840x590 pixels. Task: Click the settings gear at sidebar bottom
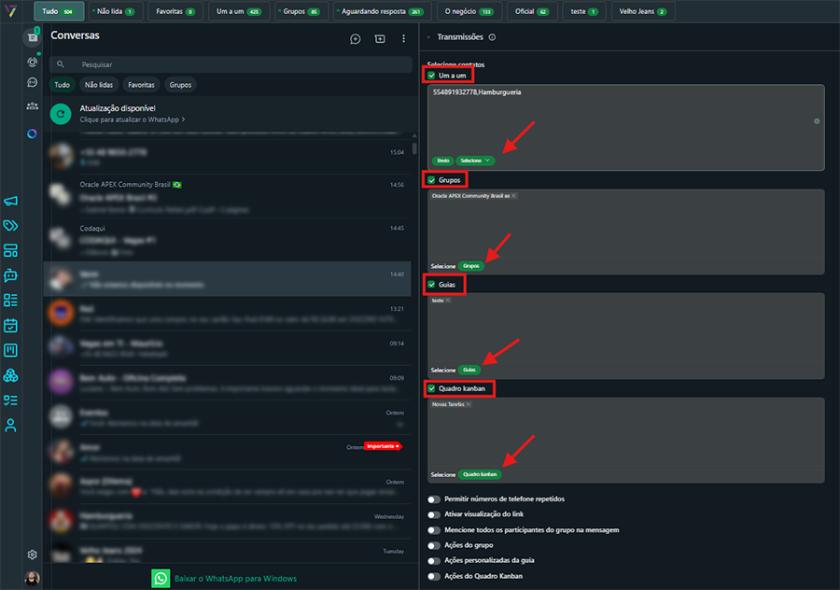coord(33,555)
